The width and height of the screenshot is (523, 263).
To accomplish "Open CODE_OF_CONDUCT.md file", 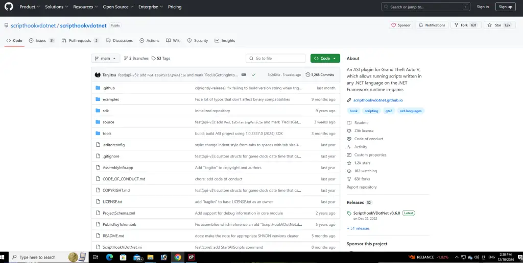I will [x=124, y=179].
